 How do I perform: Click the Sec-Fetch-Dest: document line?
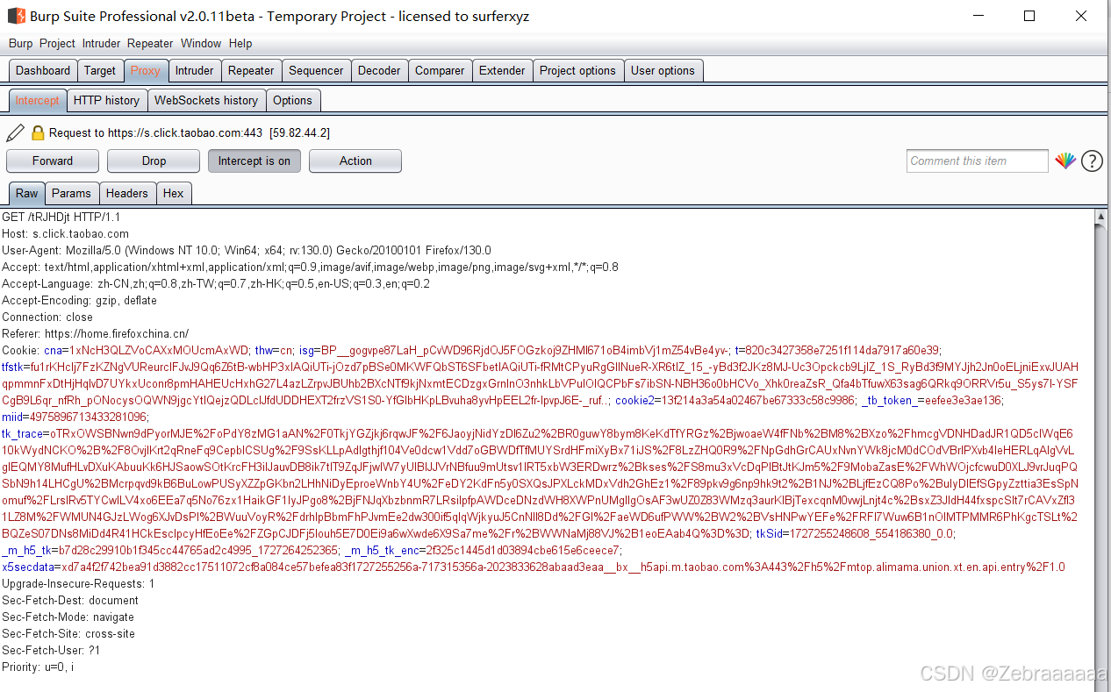[70, 600]
